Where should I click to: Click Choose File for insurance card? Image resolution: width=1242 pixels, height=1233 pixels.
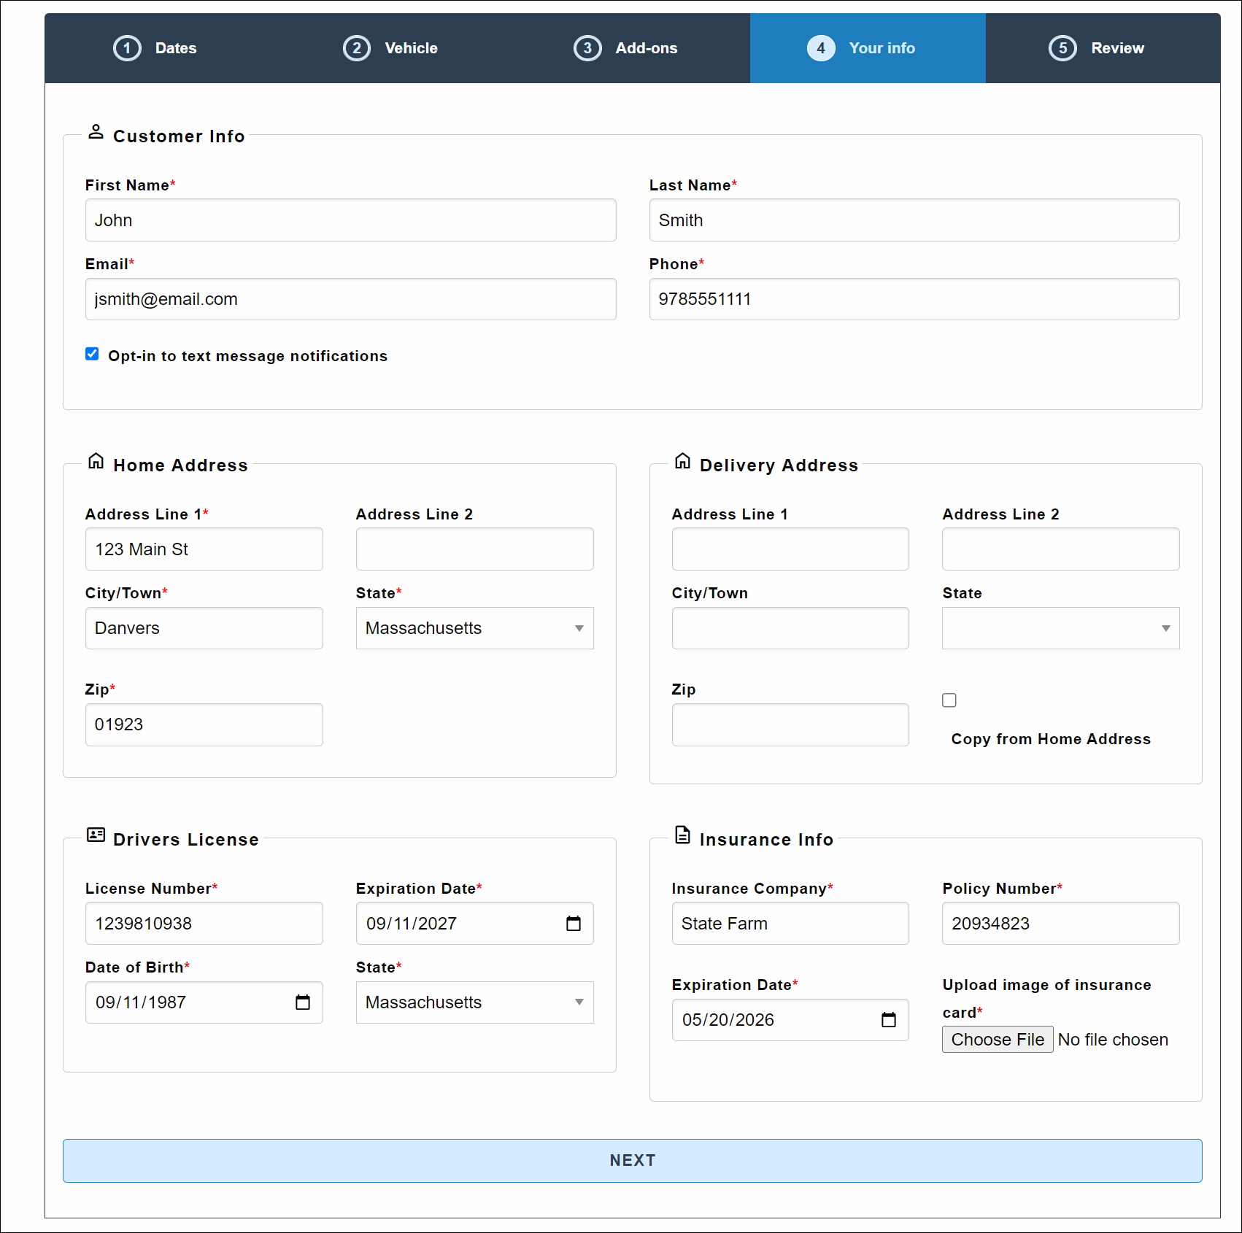(997, 1040)
